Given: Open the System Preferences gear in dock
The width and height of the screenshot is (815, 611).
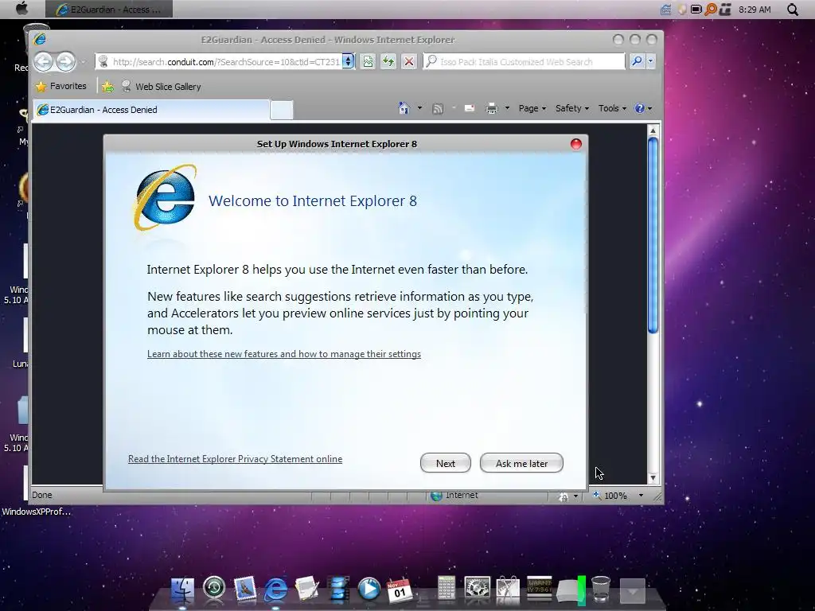Looking at the screenshot, I should tap(478, 590).
